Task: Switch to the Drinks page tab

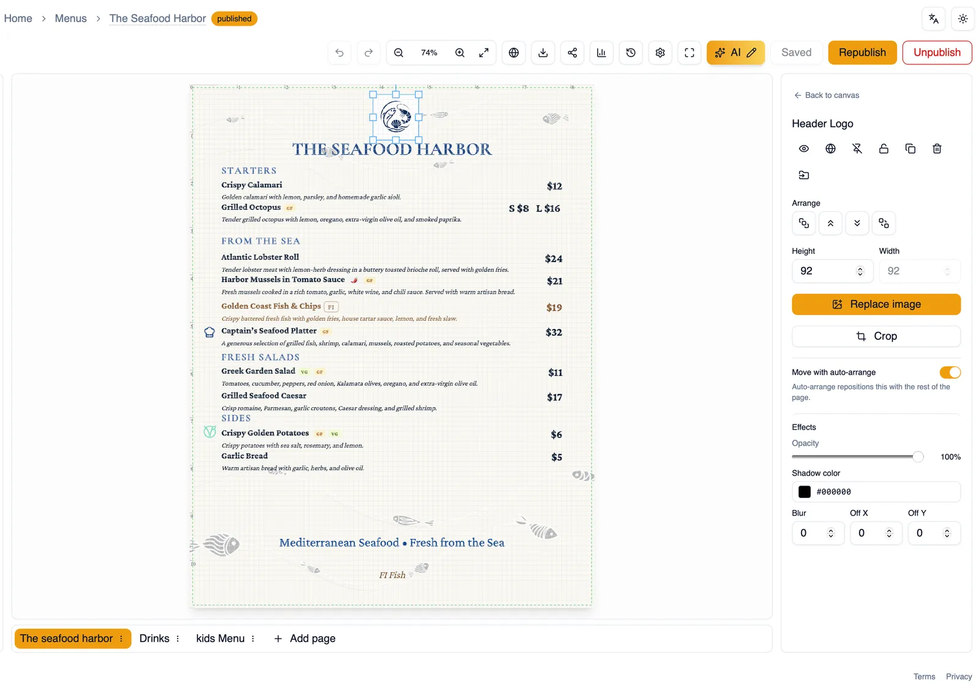Action: point(154,639)
